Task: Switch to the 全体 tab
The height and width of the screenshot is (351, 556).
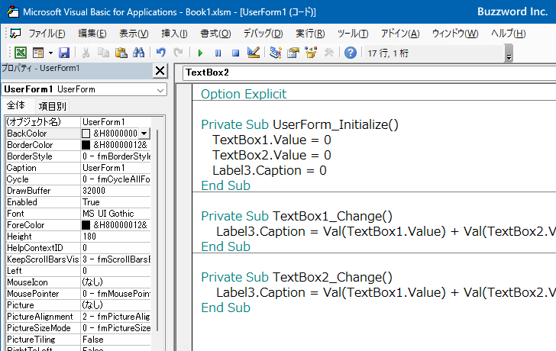Action: pos(16,105)
